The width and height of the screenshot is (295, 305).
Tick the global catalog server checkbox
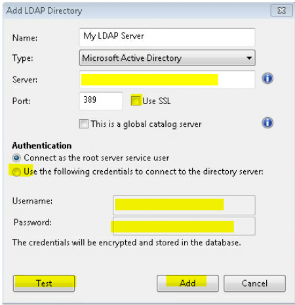pos(84,124)
